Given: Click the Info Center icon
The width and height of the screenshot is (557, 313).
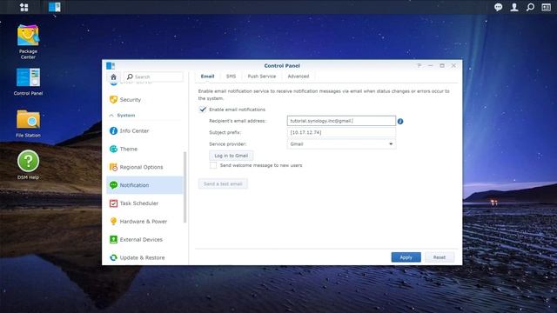Looking at the screenshot, I should point(113,131).
